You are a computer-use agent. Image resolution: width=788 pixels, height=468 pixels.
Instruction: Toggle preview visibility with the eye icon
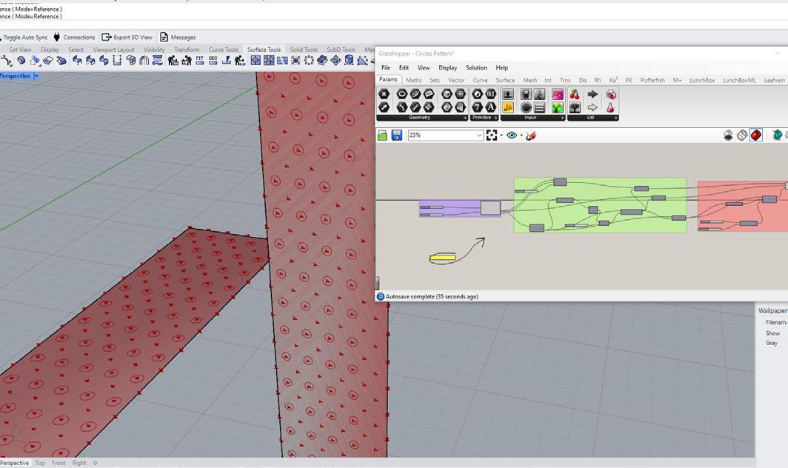click(x=511, y=136)
